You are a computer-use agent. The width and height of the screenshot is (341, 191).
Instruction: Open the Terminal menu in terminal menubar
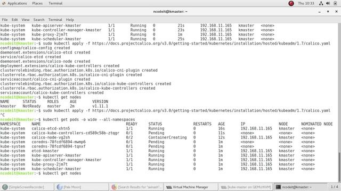[55, 20]
